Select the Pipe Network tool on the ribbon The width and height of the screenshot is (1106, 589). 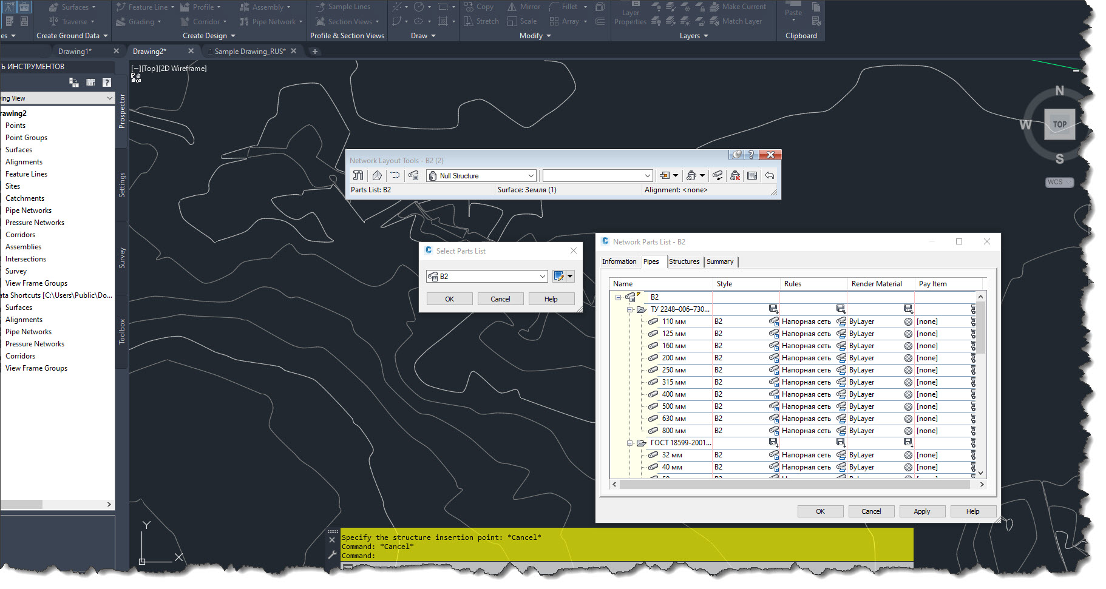tap(271, 21)
